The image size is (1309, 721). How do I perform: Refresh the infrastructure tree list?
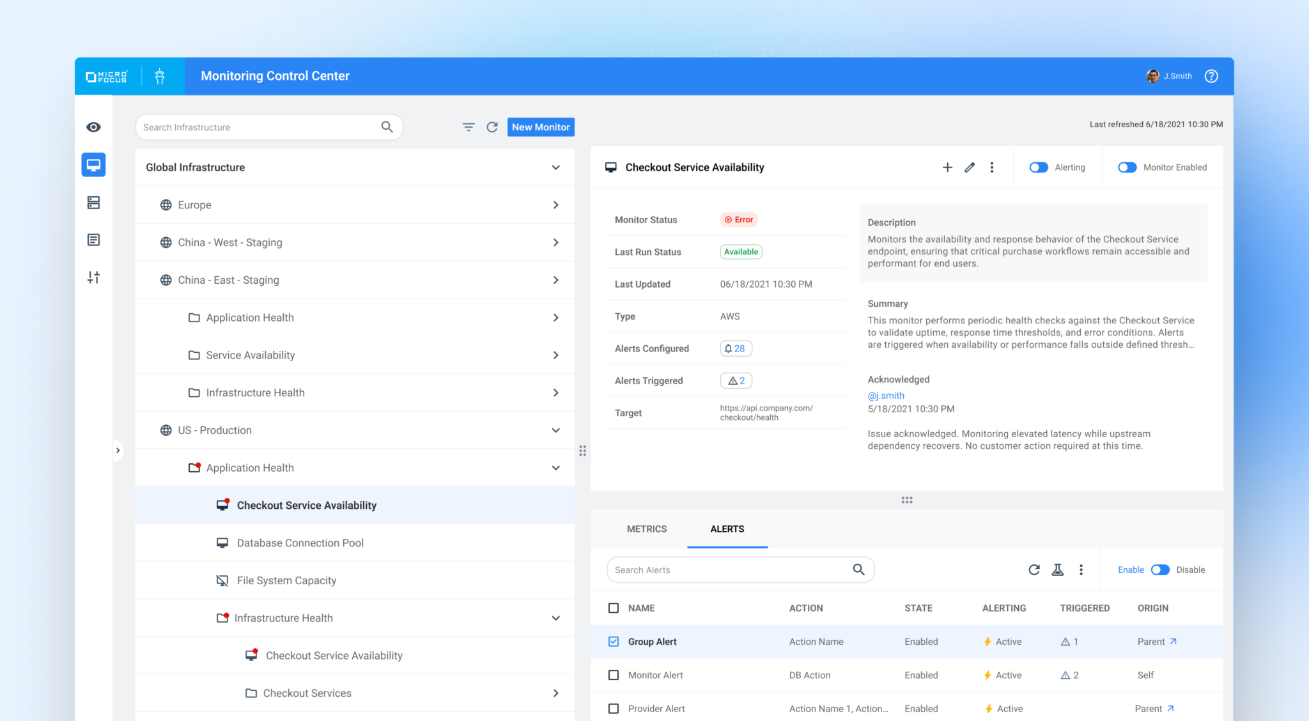coord(492,127)
